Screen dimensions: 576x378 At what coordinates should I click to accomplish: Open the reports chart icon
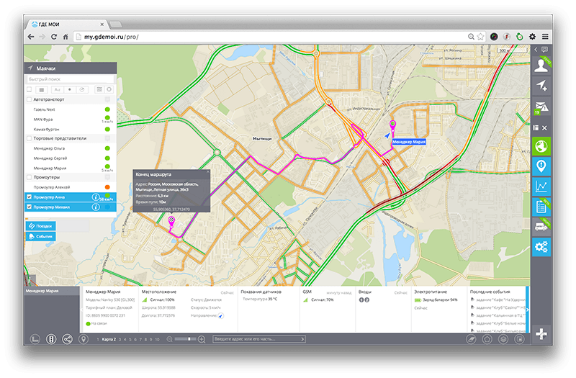(541, 186)
